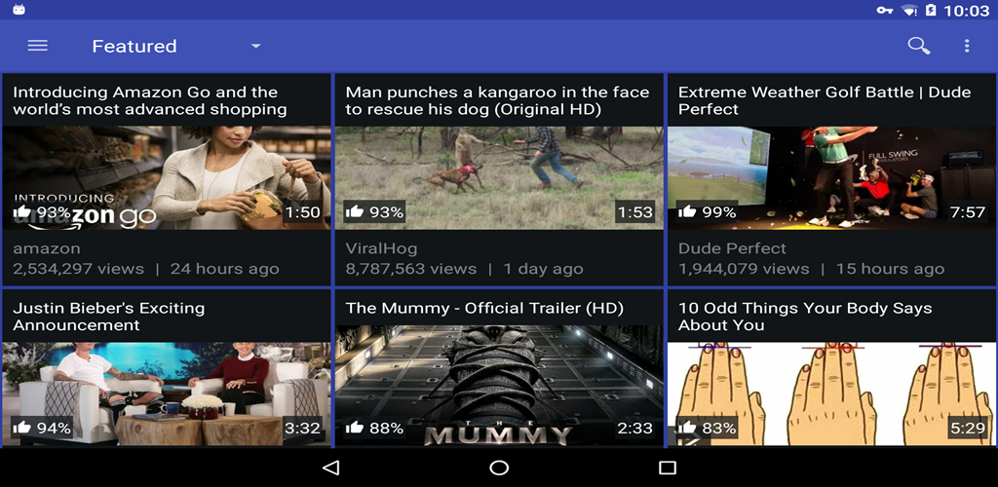Screen dimensions: 998x487
Task: Tap the title 'Extreme Weather Golf Battle | Dude Perfect'
Action: (825, 100)
